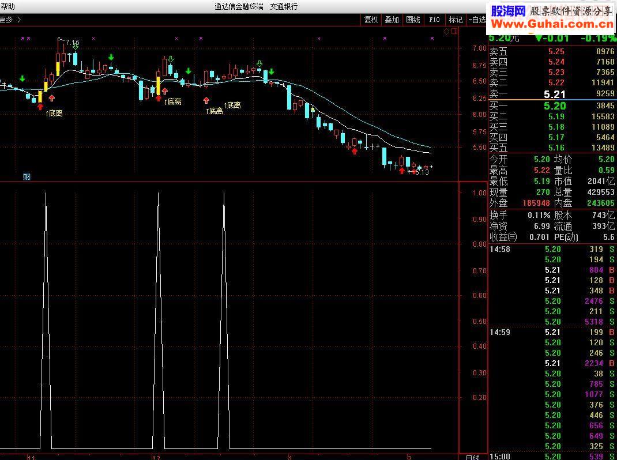Click the 复权 toolbar button
Image resolution: width=617 pixels, height=460 pixels.
pos(371,20)
